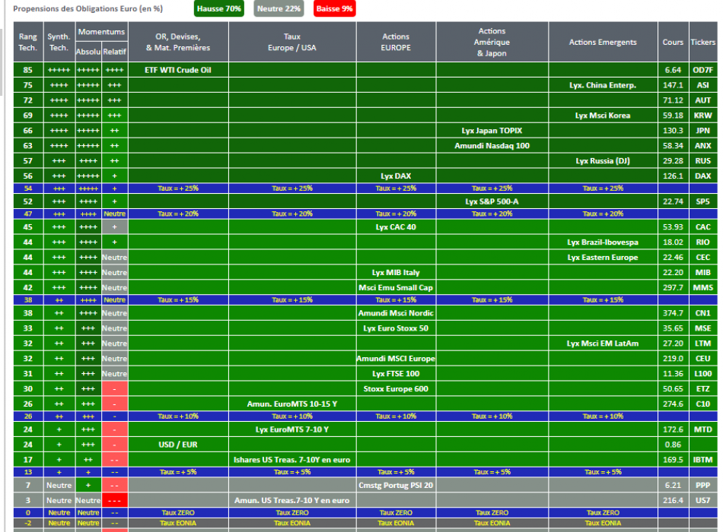The image size is (723, 532).
Task: Click the "US7" ticker cell
Action: [702, 501]
